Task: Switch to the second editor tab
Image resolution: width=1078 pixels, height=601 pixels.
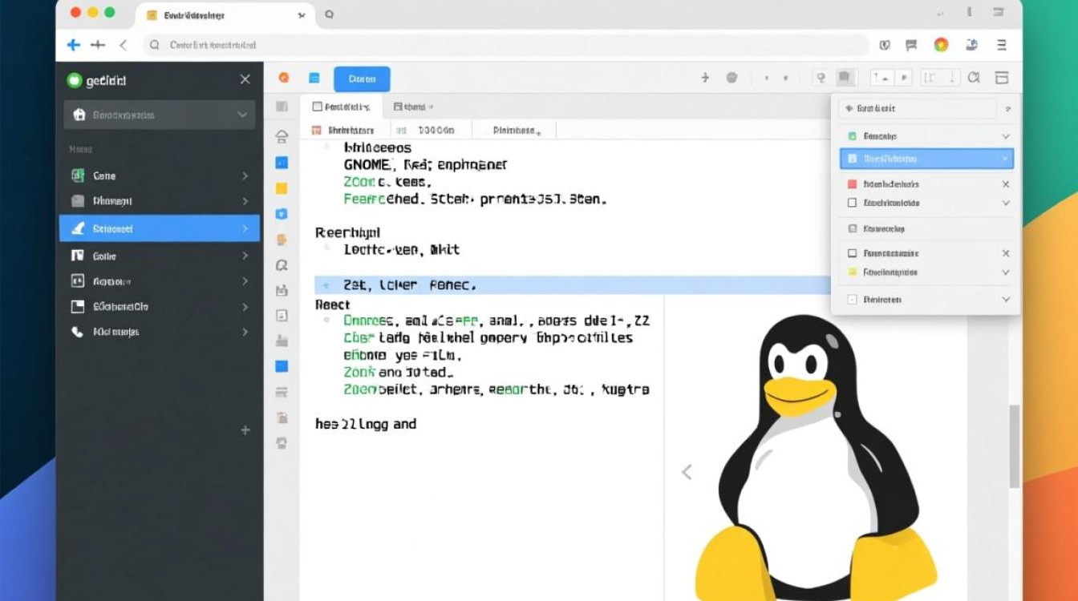Action: pos(415,105)
